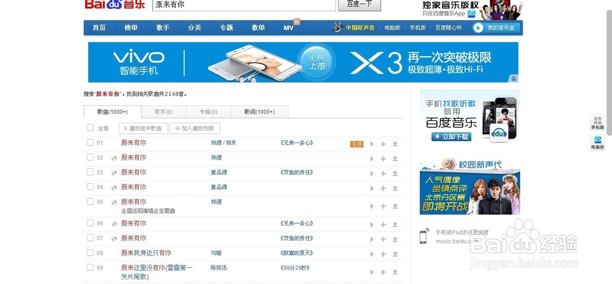Click the vivo X3 banner advertisement
Viewport: 612px width, 284px height.
point(304,62)
